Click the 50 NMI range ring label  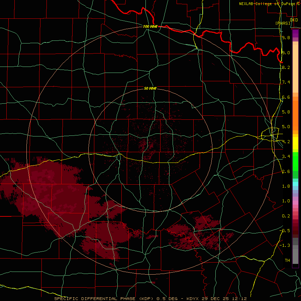[150, 88]
